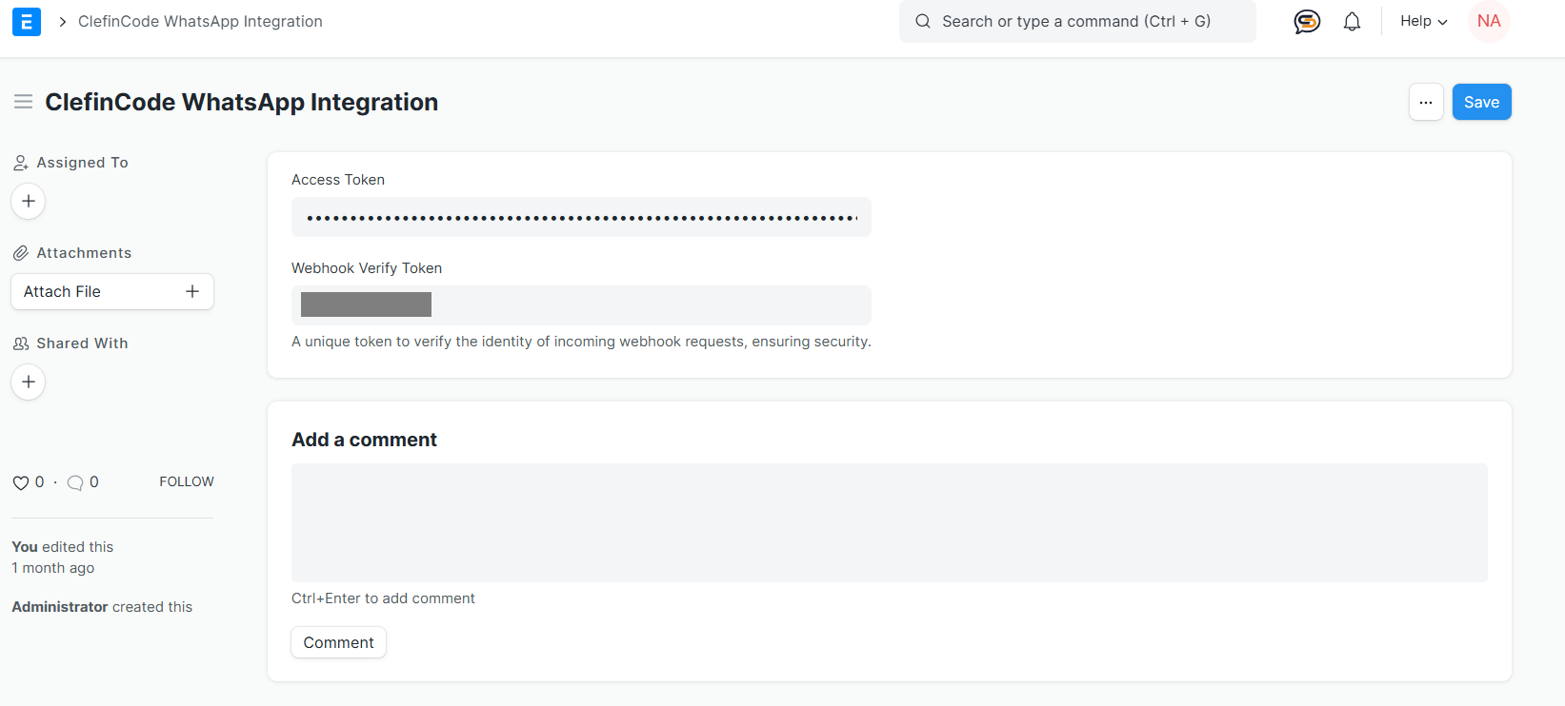Image resolution: width=1565 pixels, height=706 pixels.
Task: Like the document with heart icon
Action: tap(20, 482)
